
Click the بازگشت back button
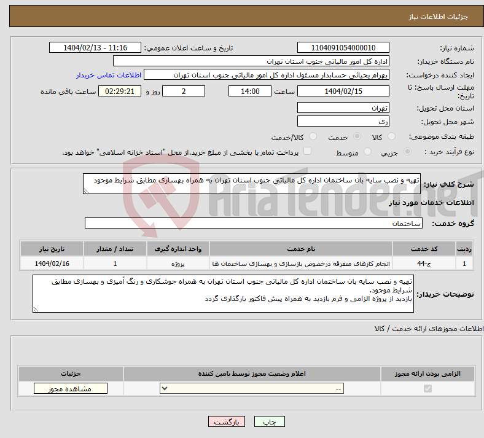[x=227, y=421]
